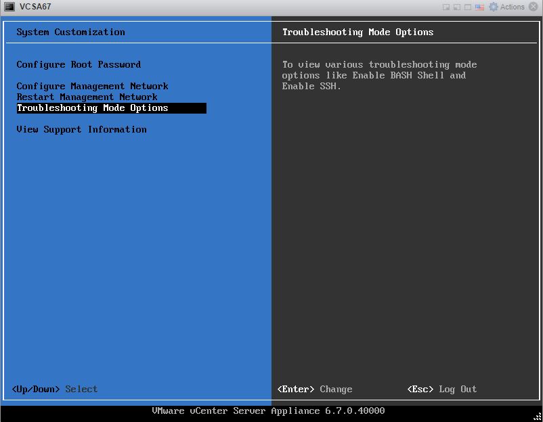
Task: Click the VMware vCenter Server Appliance version footer
Action: click(268, 411)
